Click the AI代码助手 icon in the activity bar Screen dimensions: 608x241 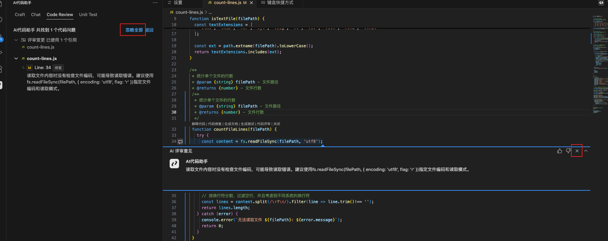point(1,85)
